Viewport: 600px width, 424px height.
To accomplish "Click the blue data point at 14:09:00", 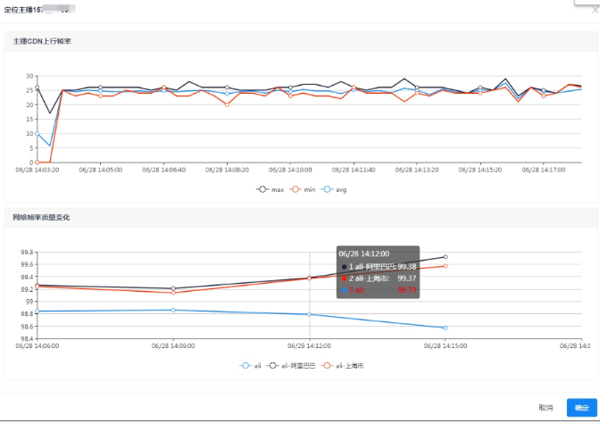I will (x=173, y=310).
